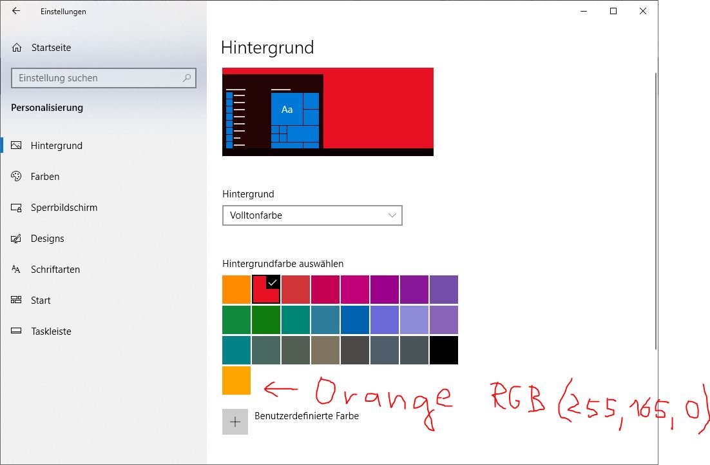Viewport: 710px width, 465px height.
Task: Open the Volltonfarbe background type dropdown
Action: coord(312,215)
